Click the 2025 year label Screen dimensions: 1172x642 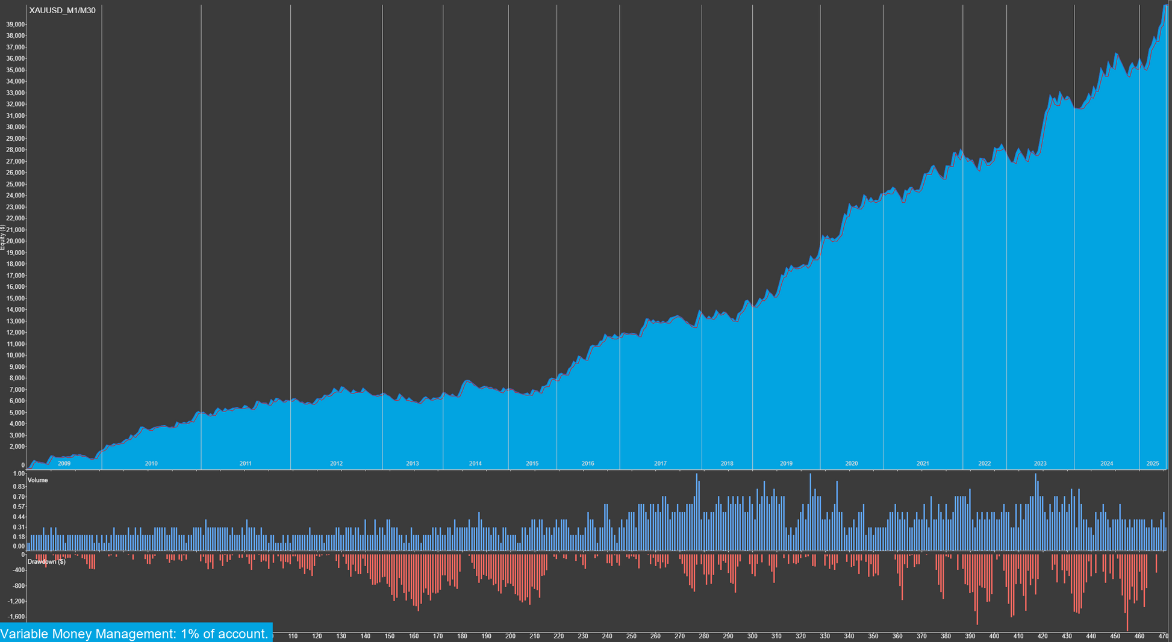(1153, 463)
